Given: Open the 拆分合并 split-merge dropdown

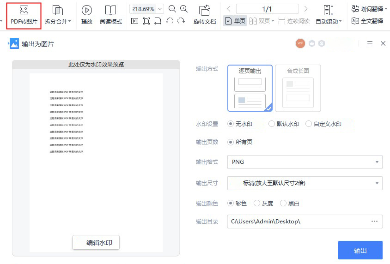Looking at the screenshot, I should [58, 16].
